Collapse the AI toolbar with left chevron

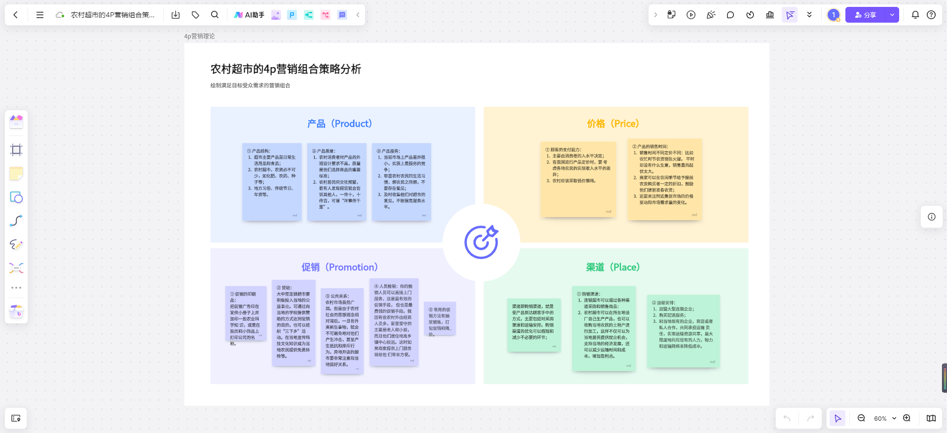coord(358,15)
